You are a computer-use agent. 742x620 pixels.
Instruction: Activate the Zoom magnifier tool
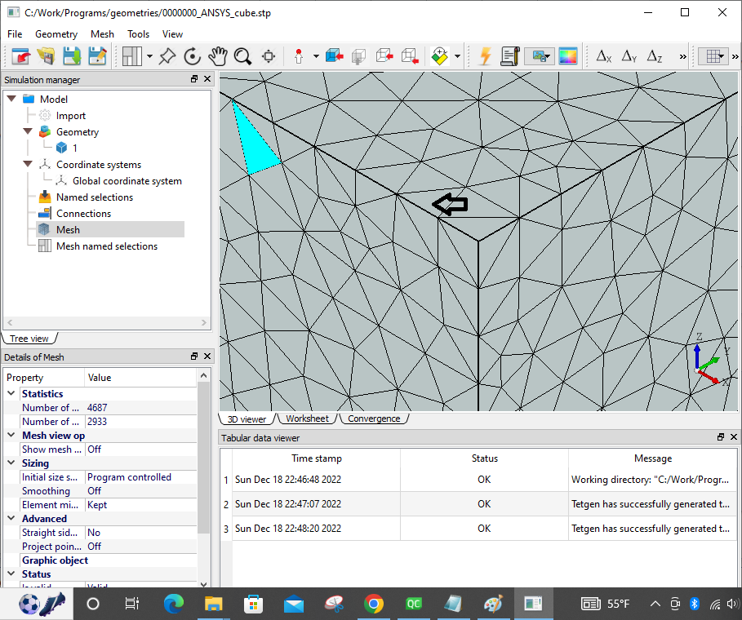pos(241,56)
